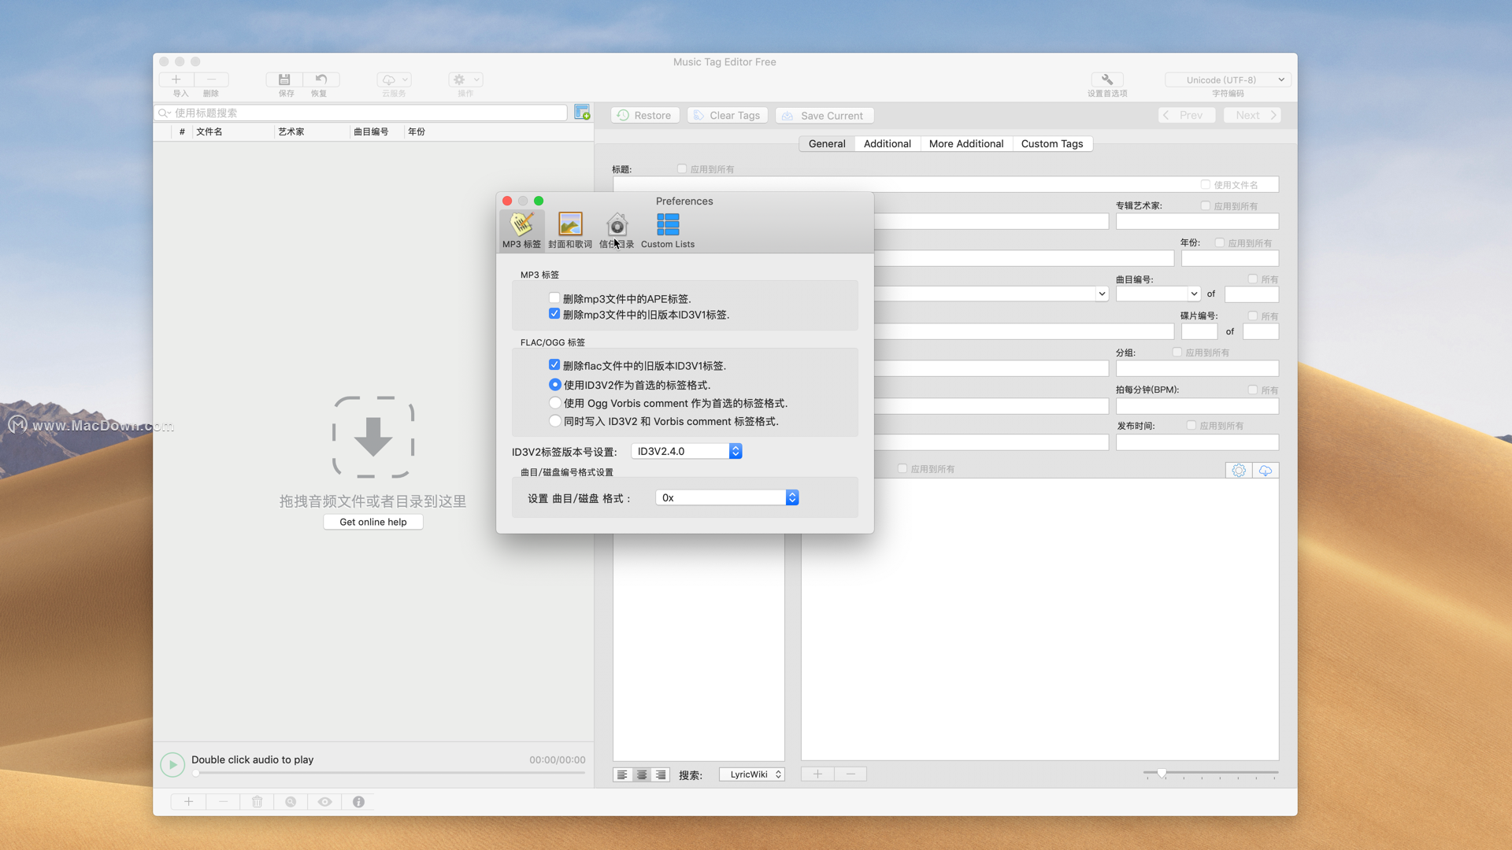Image resolution: width=1512 pixels, height=850 pixels.
Task: Enable 删除mp3文件中的APE标签 checkbox
Action: 554,298
